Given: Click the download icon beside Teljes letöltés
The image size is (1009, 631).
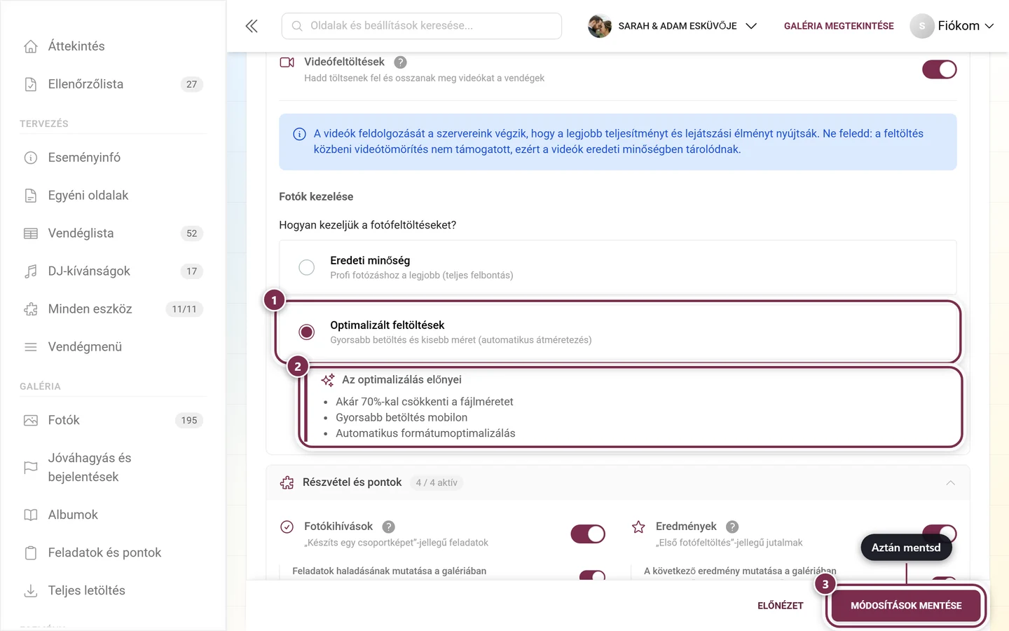Looking at the screenshot, I should 31,591.
